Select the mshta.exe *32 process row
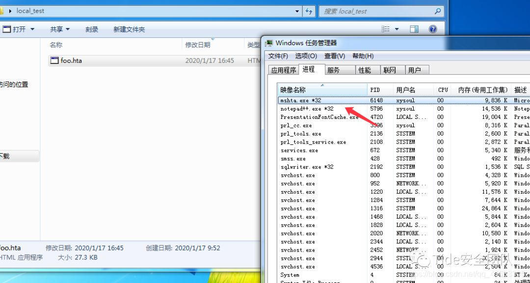Image resolution: width=530 pixels, height=283 pixels. click(404, 101)
